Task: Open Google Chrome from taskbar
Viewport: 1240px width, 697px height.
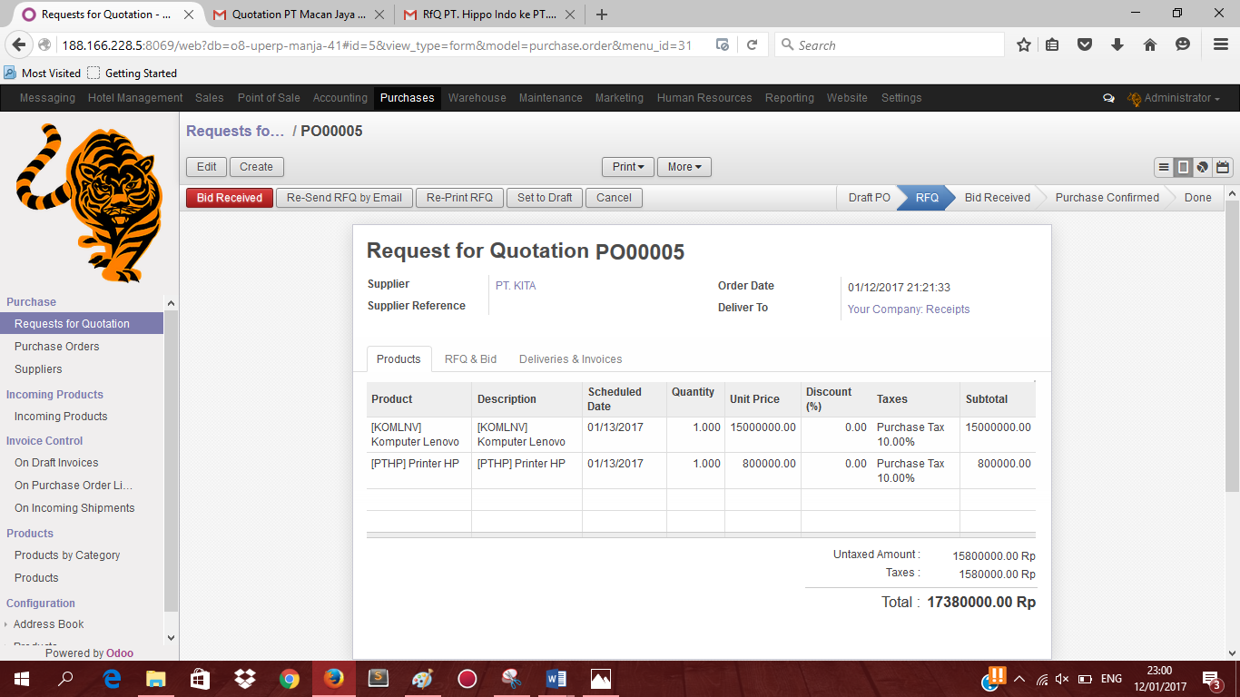Action: click(x=290, y=679)
